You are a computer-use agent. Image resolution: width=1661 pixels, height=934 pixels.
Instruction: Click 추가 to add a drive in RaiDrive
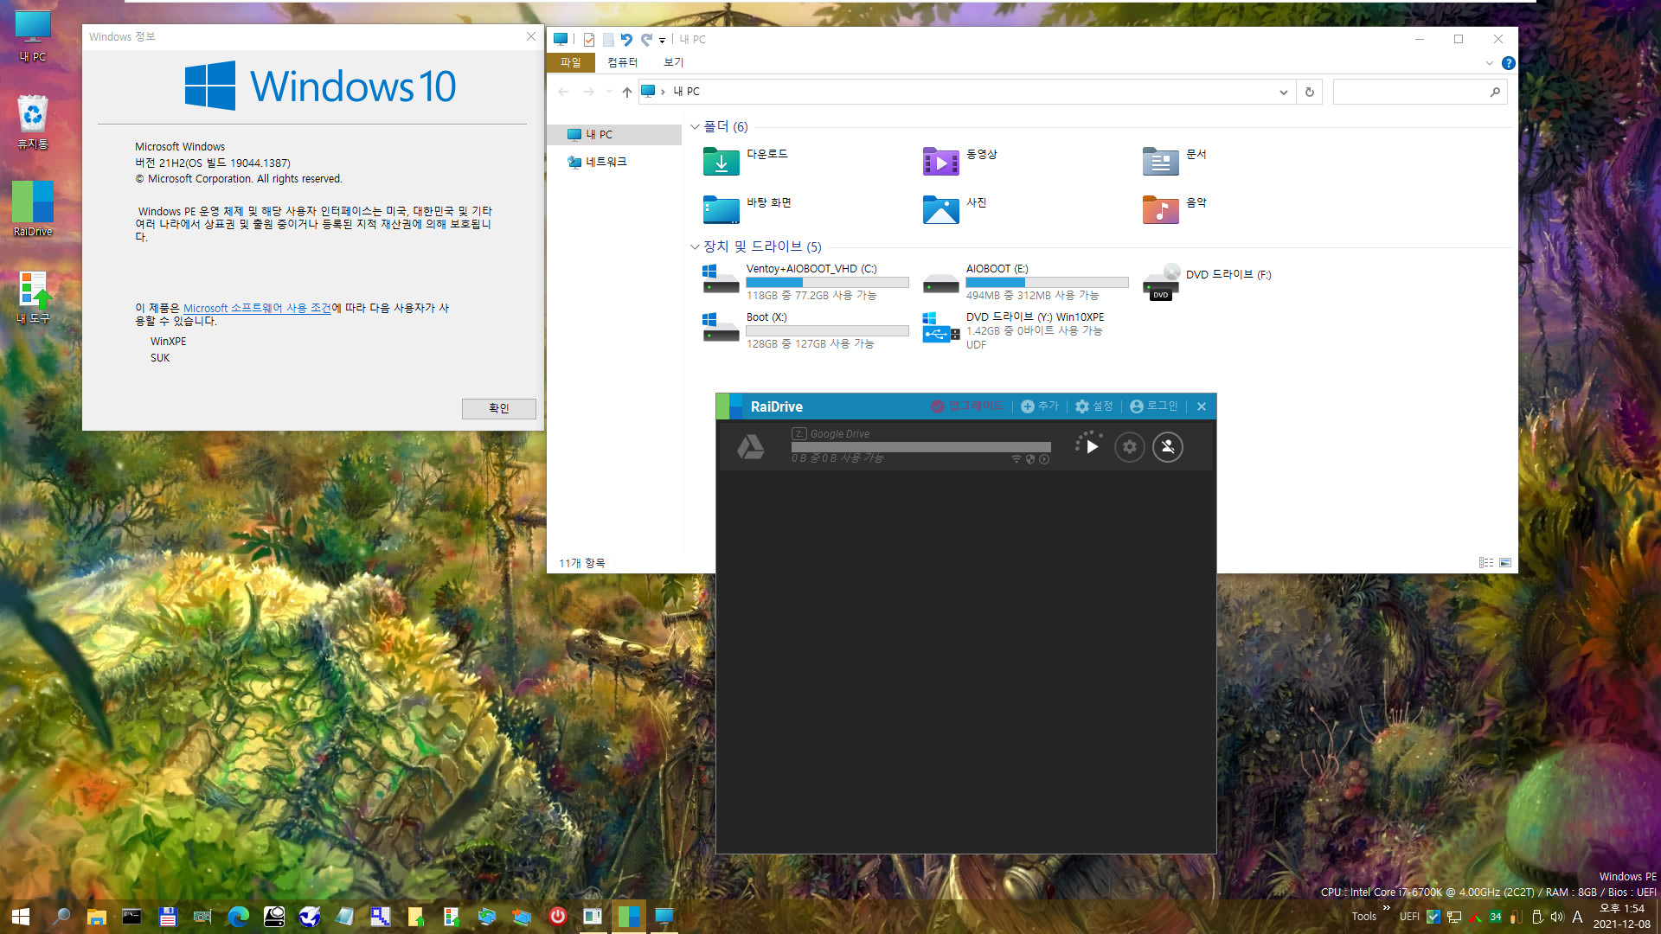pyautogui.click(x=1040, y=406)
